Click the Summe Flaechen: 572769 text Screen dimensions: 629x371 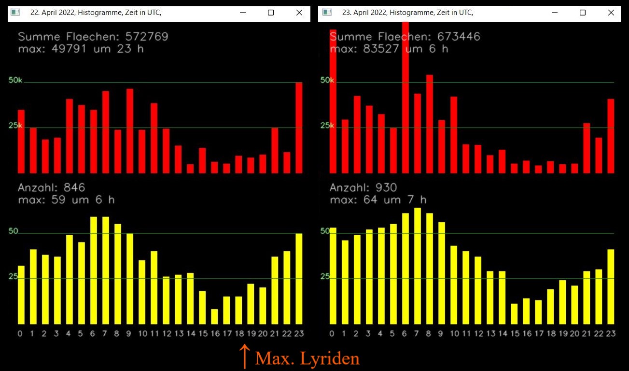point(93,37)
